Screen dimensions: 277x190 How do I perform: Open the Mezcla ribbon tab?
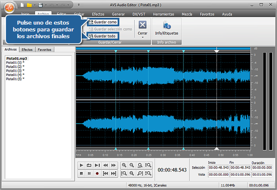(187, 14)
